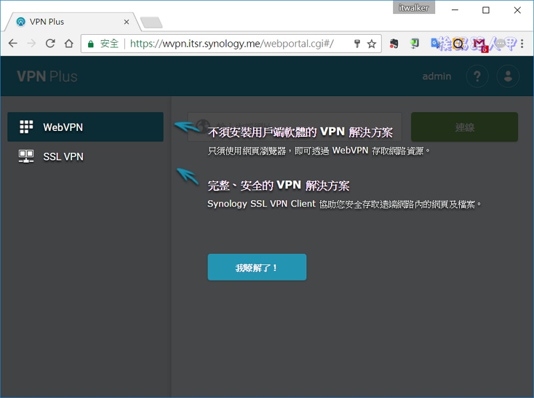Click the green secure padlock icon

[91, 44]
